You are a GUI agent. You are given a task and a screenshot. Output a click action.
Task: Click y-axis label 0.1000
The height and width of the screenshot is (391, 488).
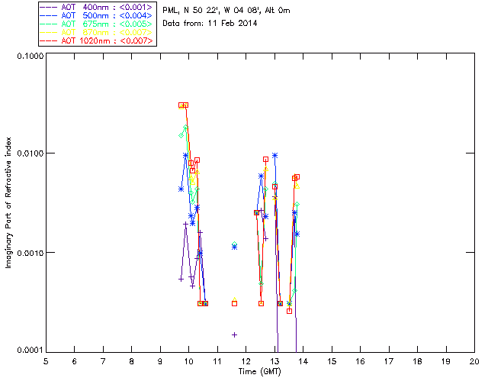click(x=30, y=56)
